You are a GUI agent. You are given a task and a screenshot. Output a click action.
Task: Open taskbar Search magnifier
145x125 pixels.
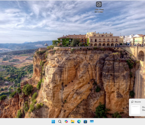coord(60,121)
